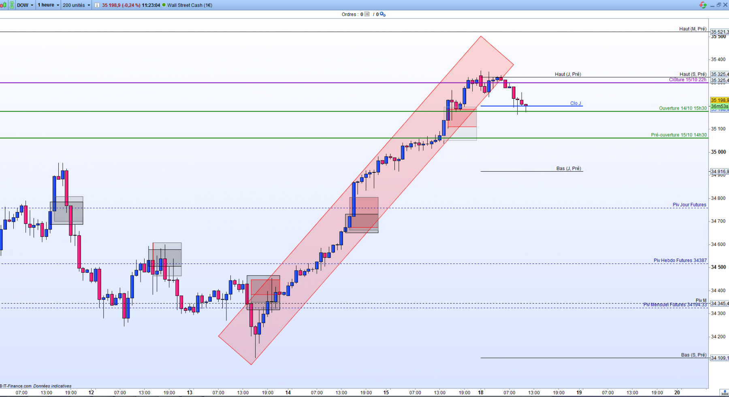Click the 34 916,9 price axis tag

(720, 172)
